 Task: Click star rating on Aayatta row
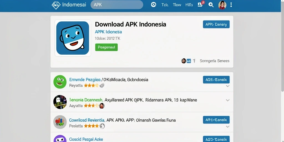click(x=91, y=106)
